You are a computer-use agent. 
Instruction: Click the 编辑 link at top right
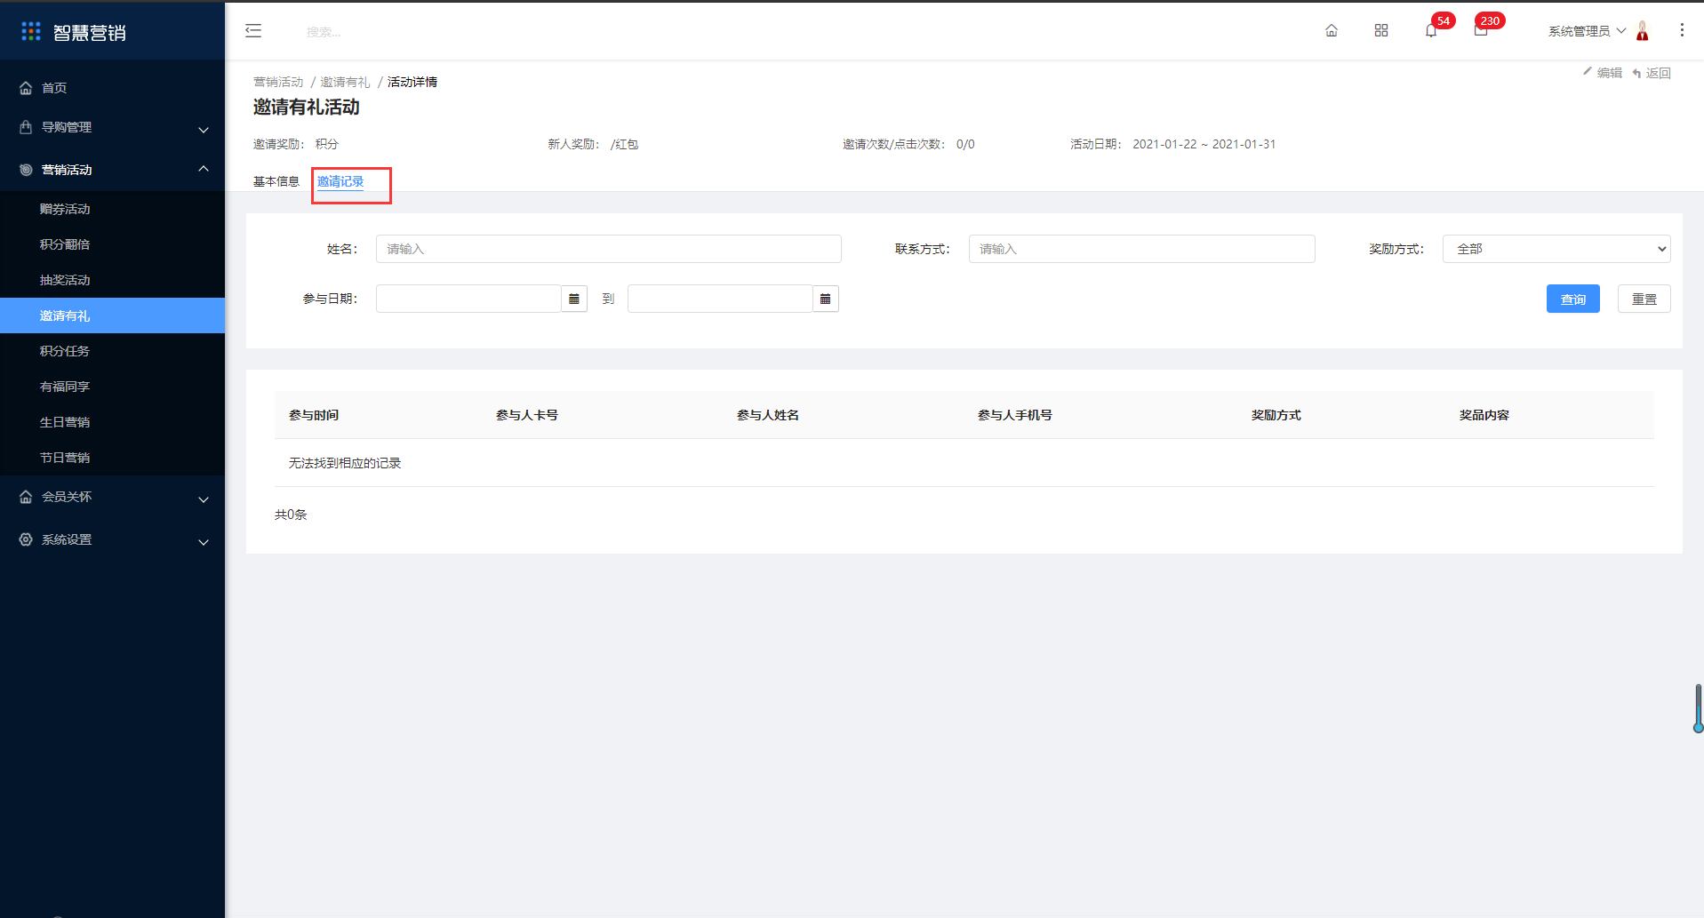1610,73
